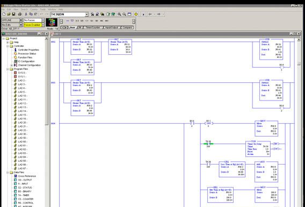This screenshot has width=305, height=207.
Task: Collapse the Data Files folder node
Action: coord(8,173)
